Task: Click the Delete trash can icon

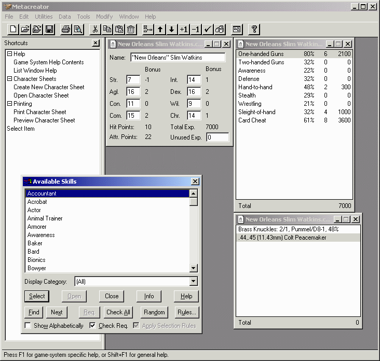Action: click(131, 30)
